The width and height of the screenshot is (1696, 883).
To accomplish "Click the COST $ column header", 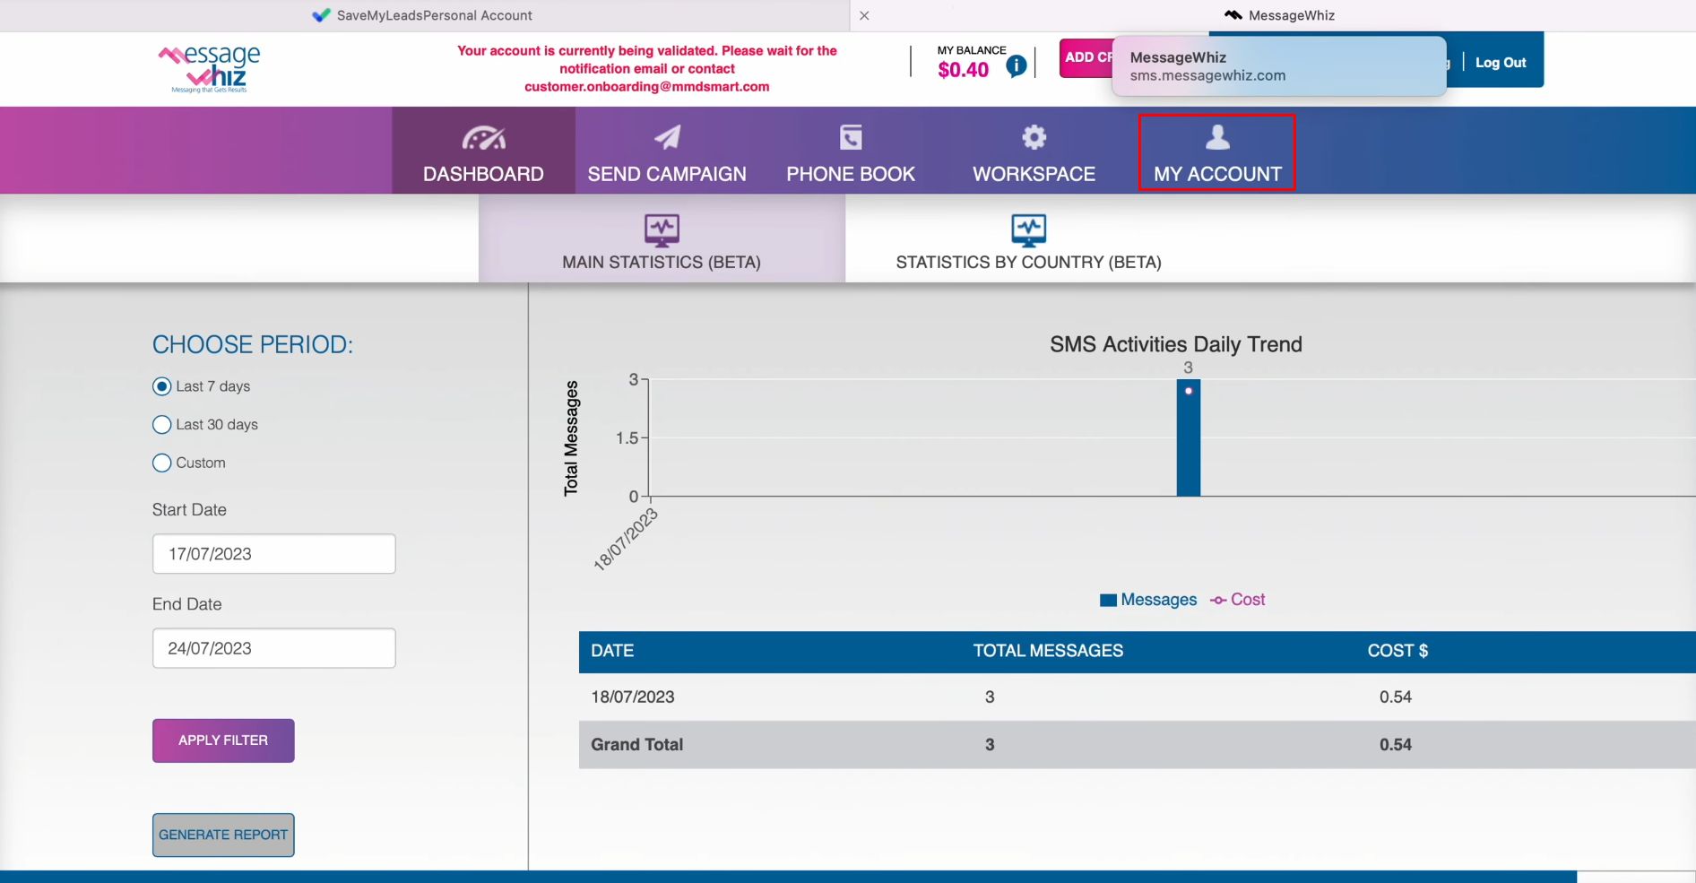I will coord(1397,651).
